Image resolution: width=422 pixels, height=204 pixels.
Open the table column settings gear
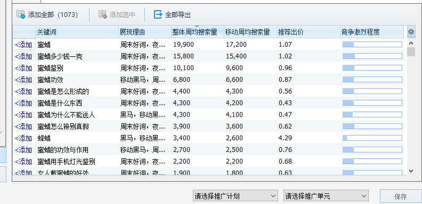pos(411,32)
